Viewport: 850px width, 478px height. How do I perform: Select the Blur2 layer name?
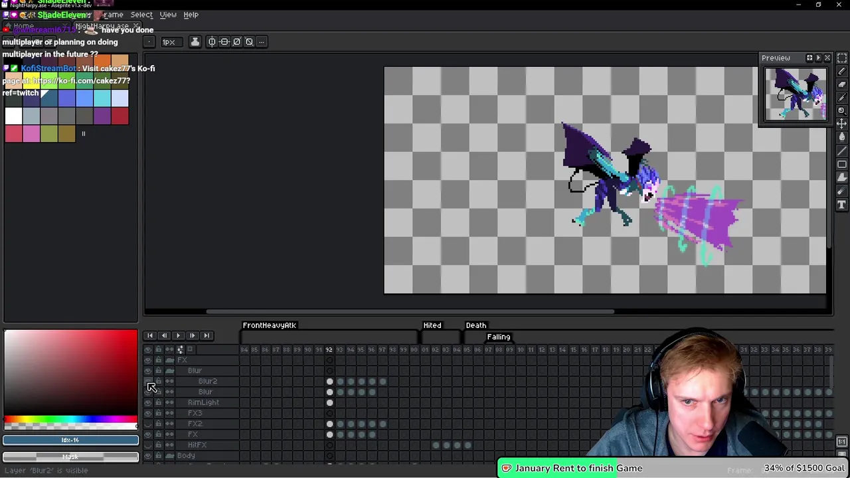207,381
